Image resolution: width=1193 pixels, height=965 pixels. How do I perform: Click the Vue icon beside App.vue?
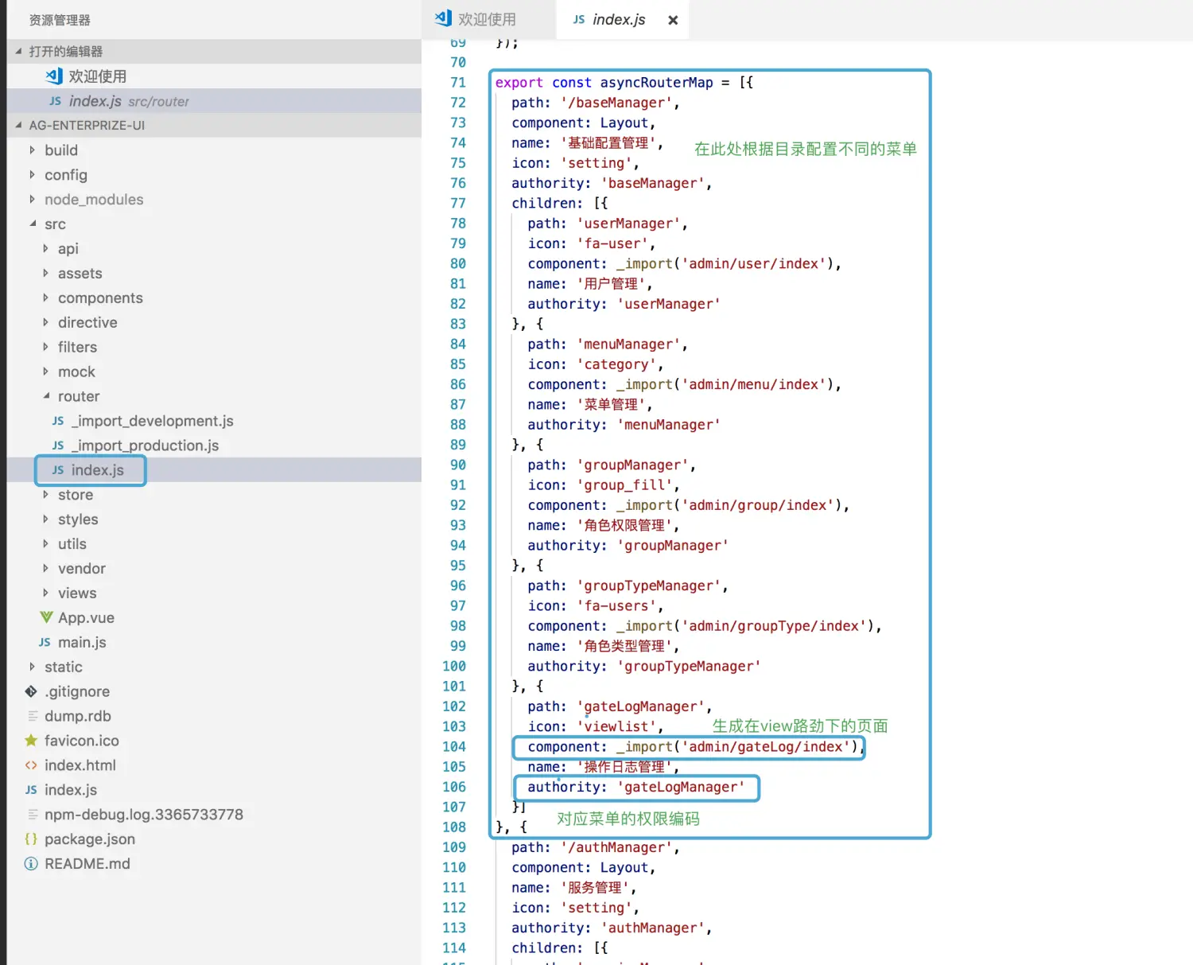[x=46, y=617]
